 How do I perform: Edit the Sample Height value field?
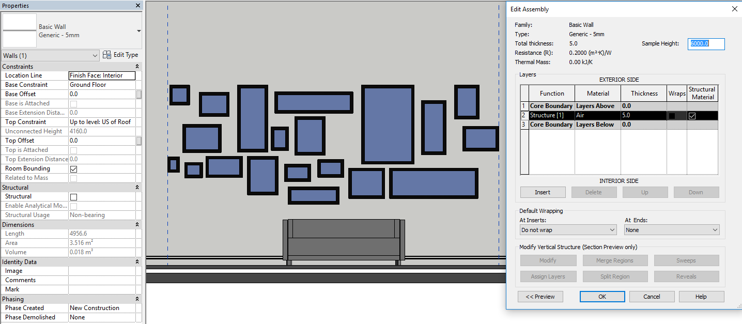(706, 44)
